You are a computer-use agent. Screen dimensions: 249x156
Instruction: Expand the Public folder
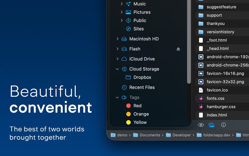pos(121,20)
